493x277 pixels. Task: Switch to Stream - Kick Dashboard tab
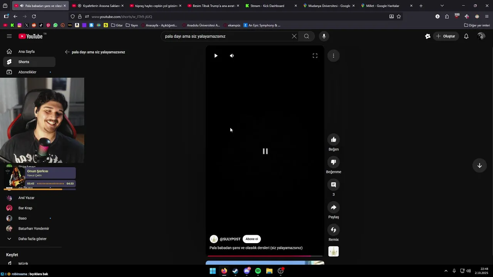[x=271, y=6]
